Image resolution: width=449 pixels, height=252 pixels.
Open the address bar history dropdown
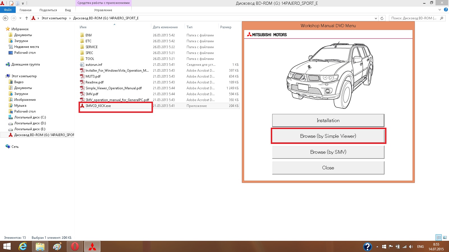click(x=376, y=18)
